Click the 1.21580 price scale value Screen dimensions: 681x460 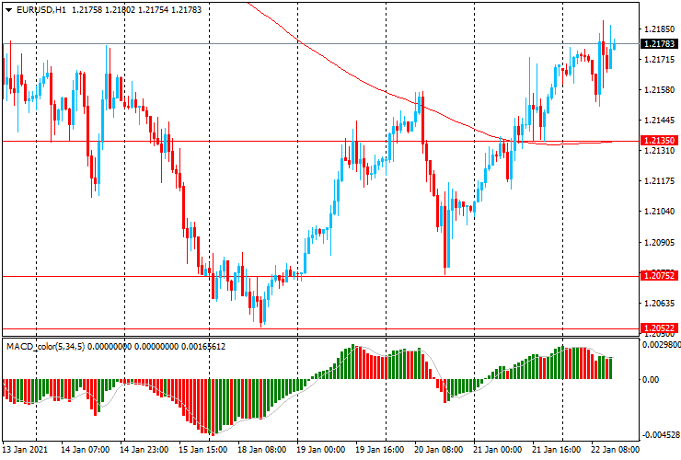coord(659,90)
